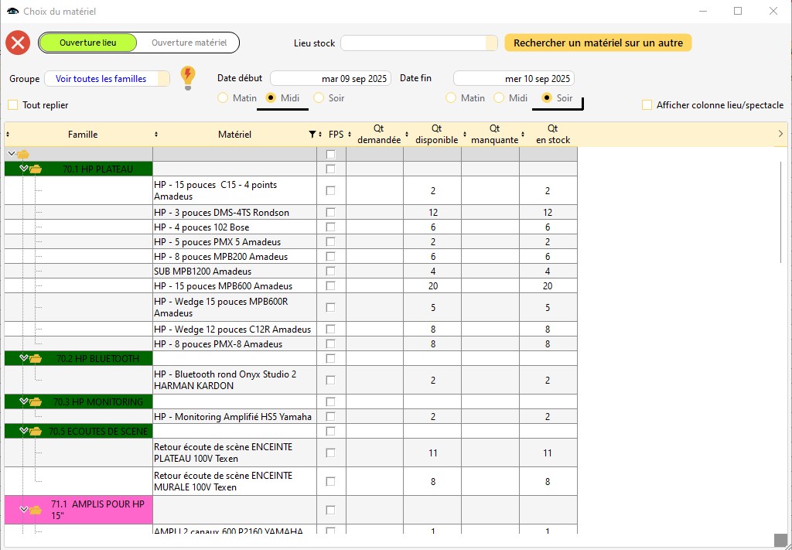Image resolution: width=792 pixels, height=550 pixels.
Task: Click folder icon of 70.1 HP PLATEAU
Action: click(36, 169)
